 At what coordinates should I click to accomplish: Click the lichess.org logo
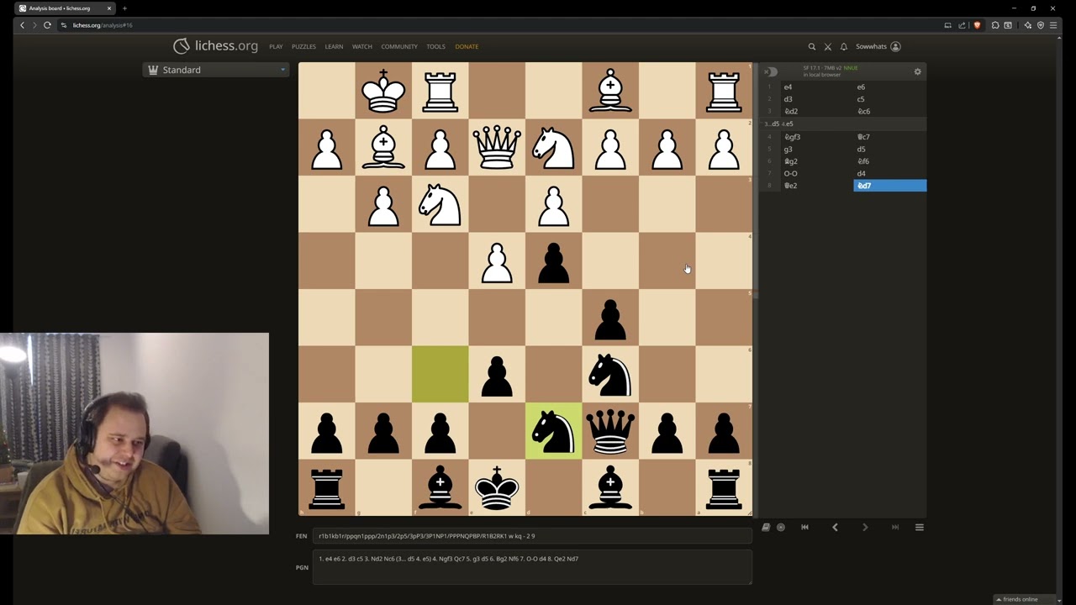pyautogui.click(x=215, y=46)
